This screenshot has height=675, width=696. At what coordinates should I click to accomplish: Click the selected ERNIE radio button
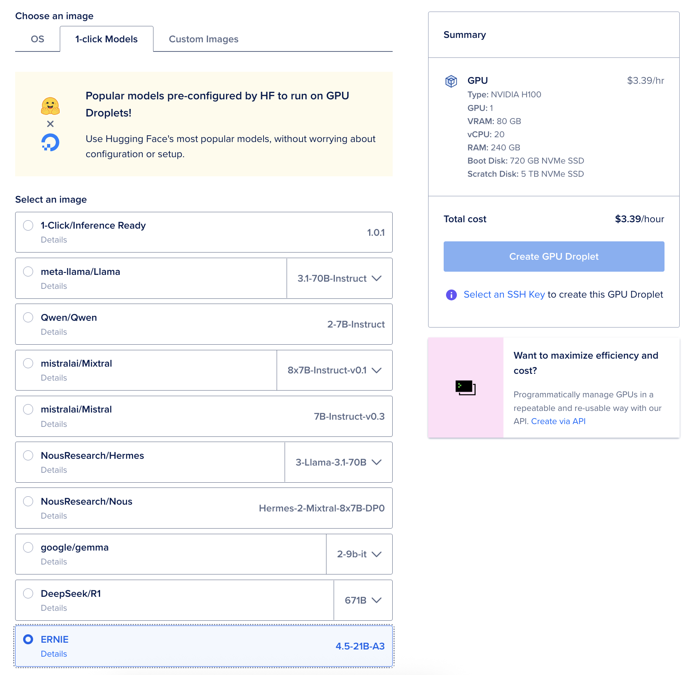[x=28, y=639]
